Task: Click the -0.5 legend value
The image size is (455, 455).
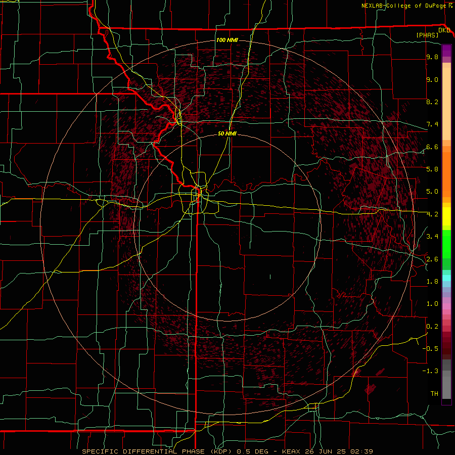Action: [430, 348]
